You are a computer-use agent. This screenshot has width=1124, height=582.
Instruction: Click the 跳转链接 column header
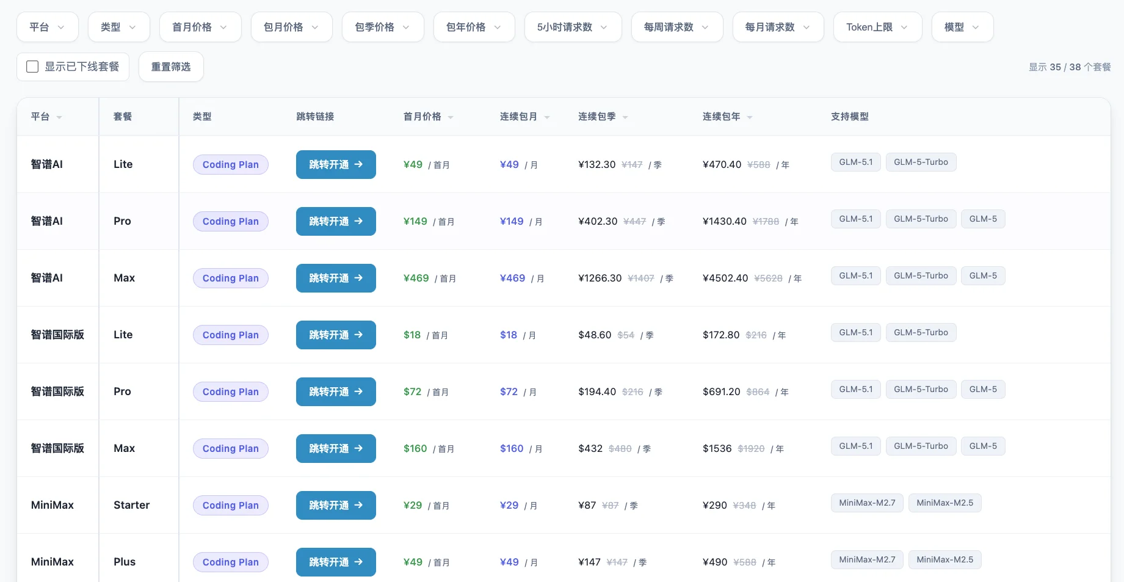pos(315,117)
